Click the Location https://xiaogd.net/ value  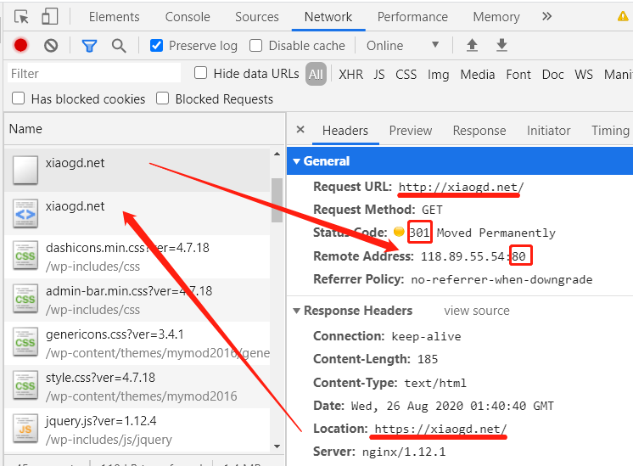pyautogui.click(x=440, y=429)
